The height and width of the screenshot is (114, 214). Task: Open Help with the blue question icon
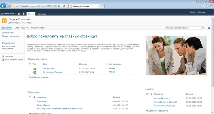[x=209, y=28]
